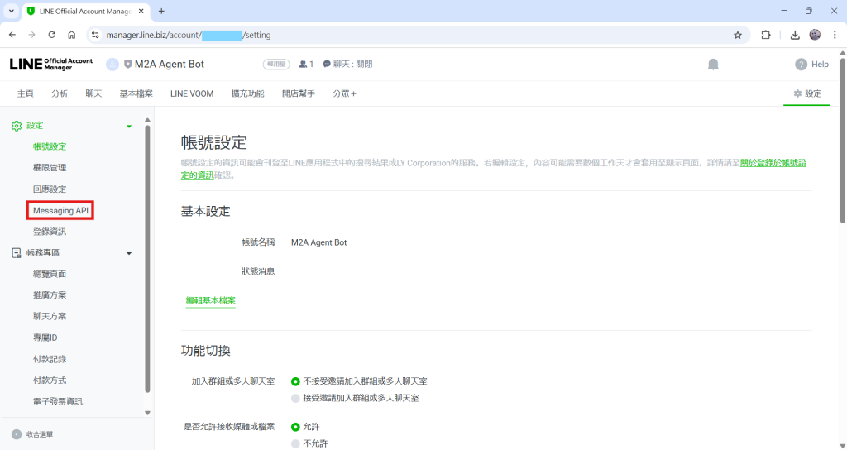Select 回應設定 in sidebar
Image resolution: width=847 pixels, height=450 pixels.
tap(50, 189)
